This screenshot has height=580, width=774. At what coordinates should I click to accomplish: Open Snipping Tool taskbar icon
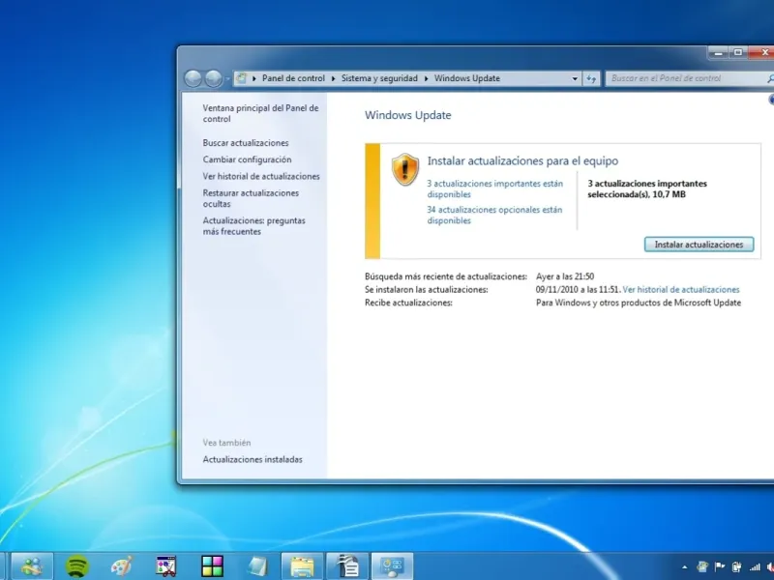165,566
